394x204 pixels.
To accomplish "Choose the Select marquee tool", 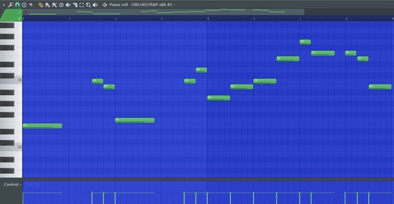I will [x=82, y=5].
